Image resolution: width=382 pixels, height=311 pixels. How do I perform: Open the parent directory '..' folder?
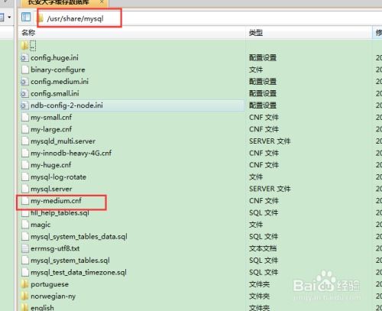[28, 46]
